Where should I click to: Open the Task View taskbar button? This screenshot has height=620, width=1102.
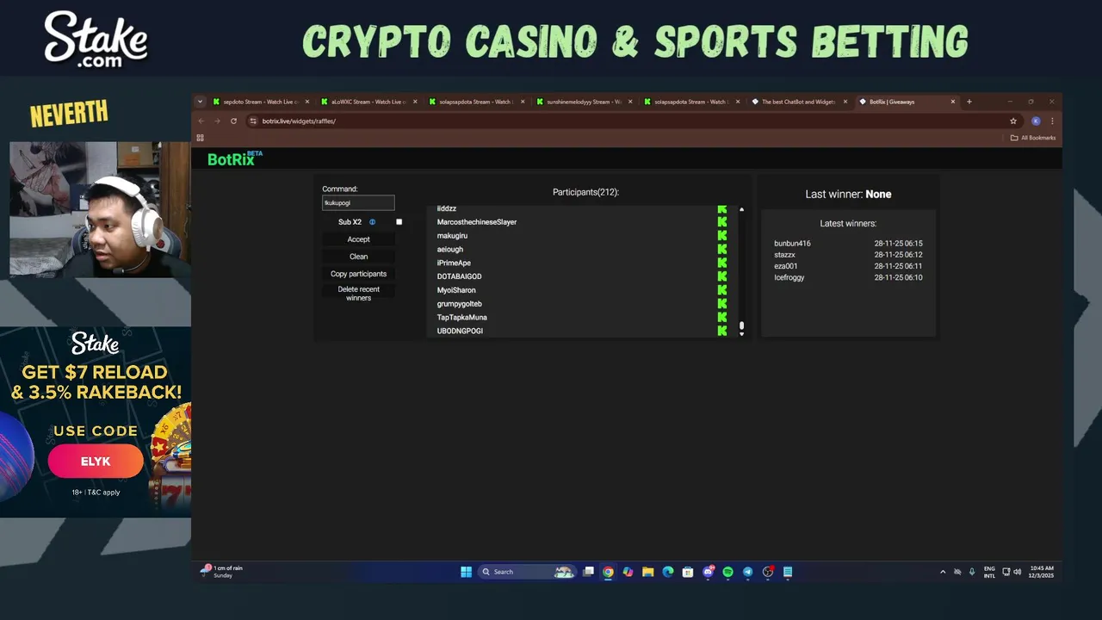coord(588,572)
